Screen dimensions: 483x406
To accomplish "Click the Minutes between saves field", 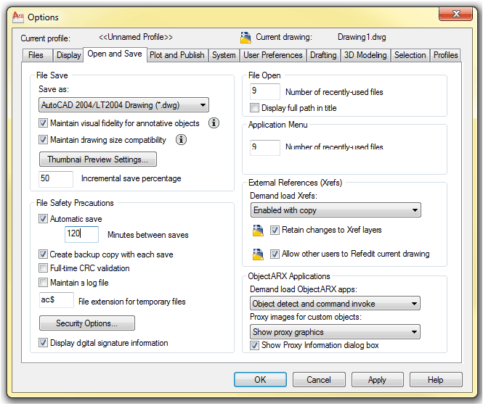I will tap(81, 235).
